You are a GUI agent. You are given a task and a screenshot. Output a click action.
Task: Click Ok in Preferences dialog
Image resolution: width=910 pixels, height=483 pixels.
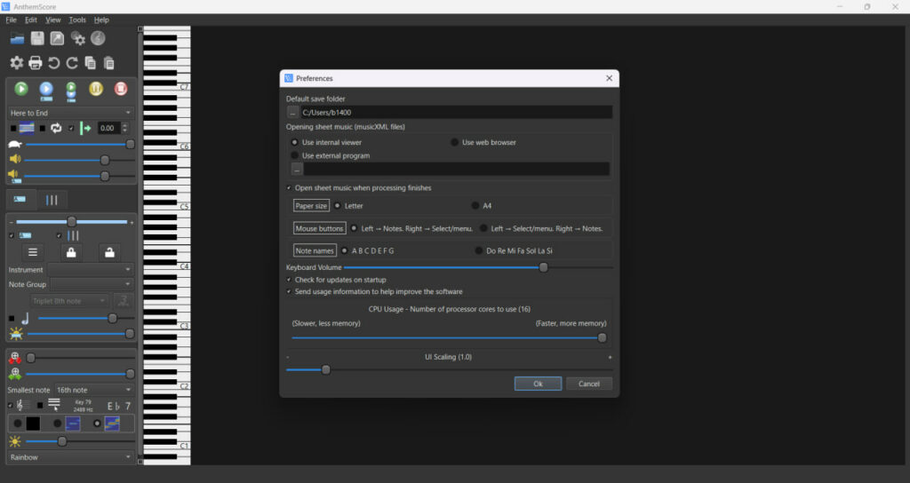tap(538, 384)
